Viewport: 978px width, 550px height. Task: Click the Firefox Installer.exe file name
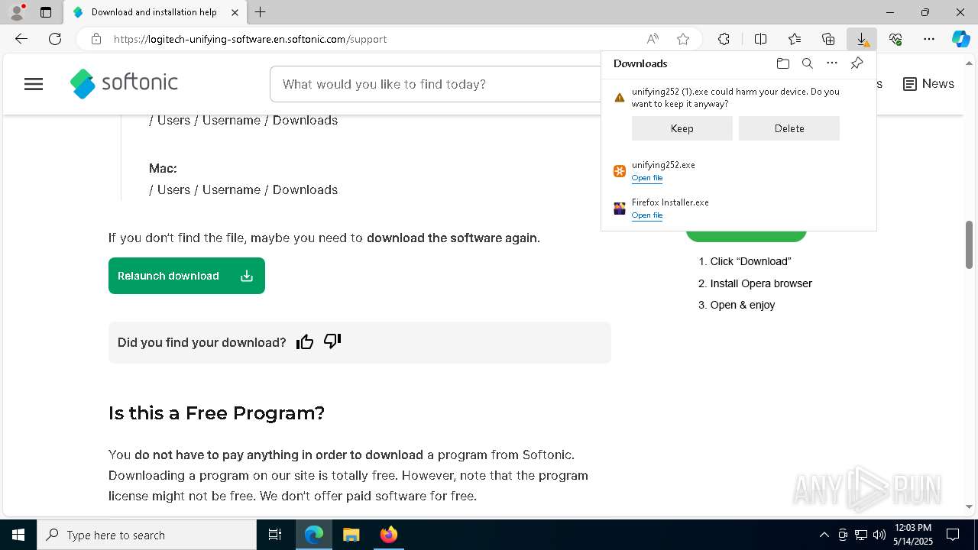(x=670, y=202)
